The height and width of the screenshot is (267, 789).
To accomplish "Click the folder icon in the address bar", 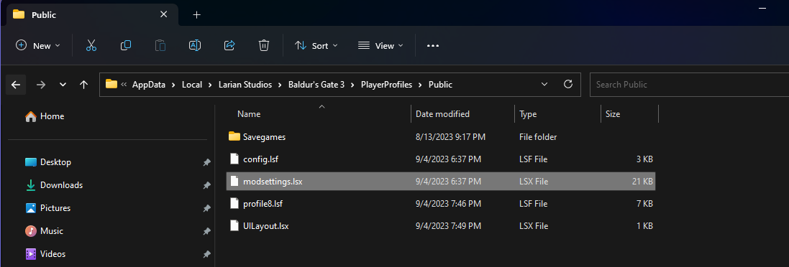I will [x=111, y=84].
